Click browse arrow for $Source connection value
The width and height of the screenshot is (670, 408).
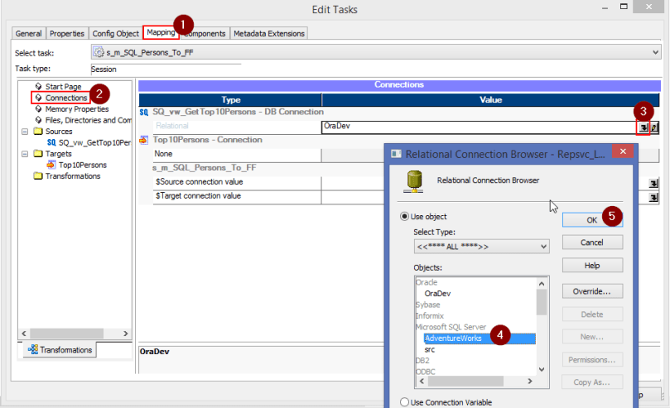click(x=653, y=182)
